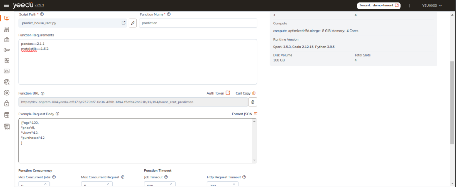The height and width of the screenshot is (187, 456).
Task: Open the Secrets key icon in sidebar
Action: click(x=7, y=50)
